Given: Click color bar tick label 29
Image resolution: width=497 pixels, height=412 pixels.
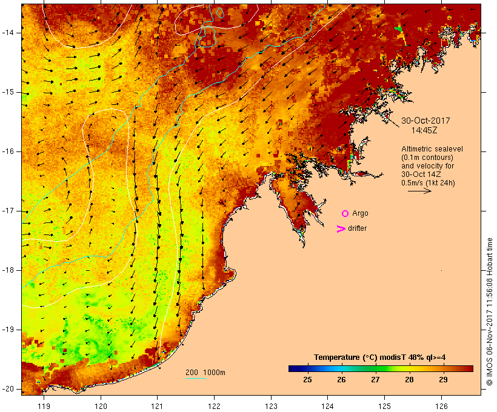Looking at the screenshot, I should tap(443, 380).
